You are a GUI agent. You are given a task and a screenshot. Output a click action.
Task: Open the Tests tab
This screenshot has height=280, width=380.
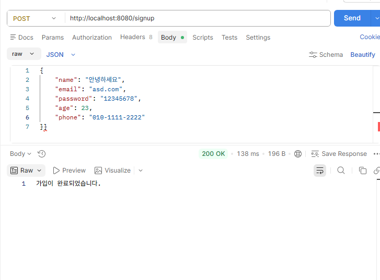(229, 38)
